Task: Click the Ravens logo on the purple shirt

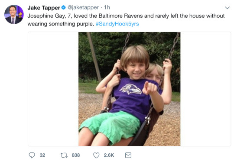Action: tap(130, 89)
